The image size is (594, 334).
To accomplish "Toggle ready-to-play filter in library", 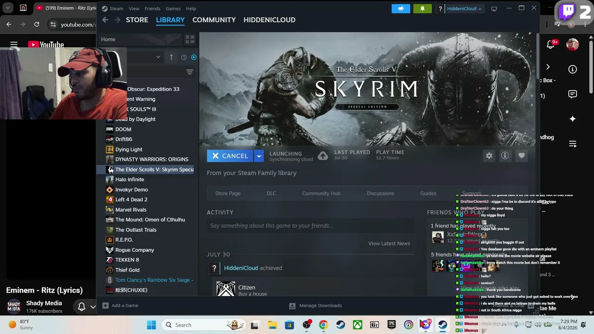I will tap(194, 57).
